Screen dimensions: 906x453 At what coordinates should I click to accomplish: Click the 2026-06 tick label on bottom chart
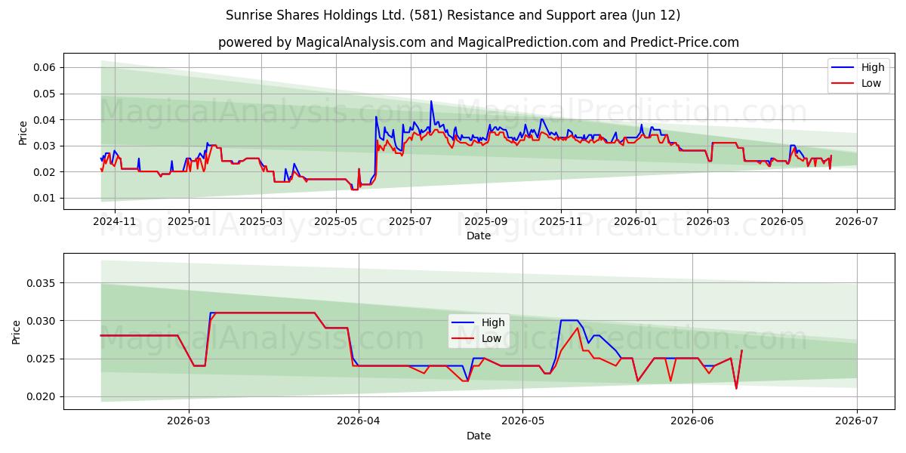coord(692,422)
